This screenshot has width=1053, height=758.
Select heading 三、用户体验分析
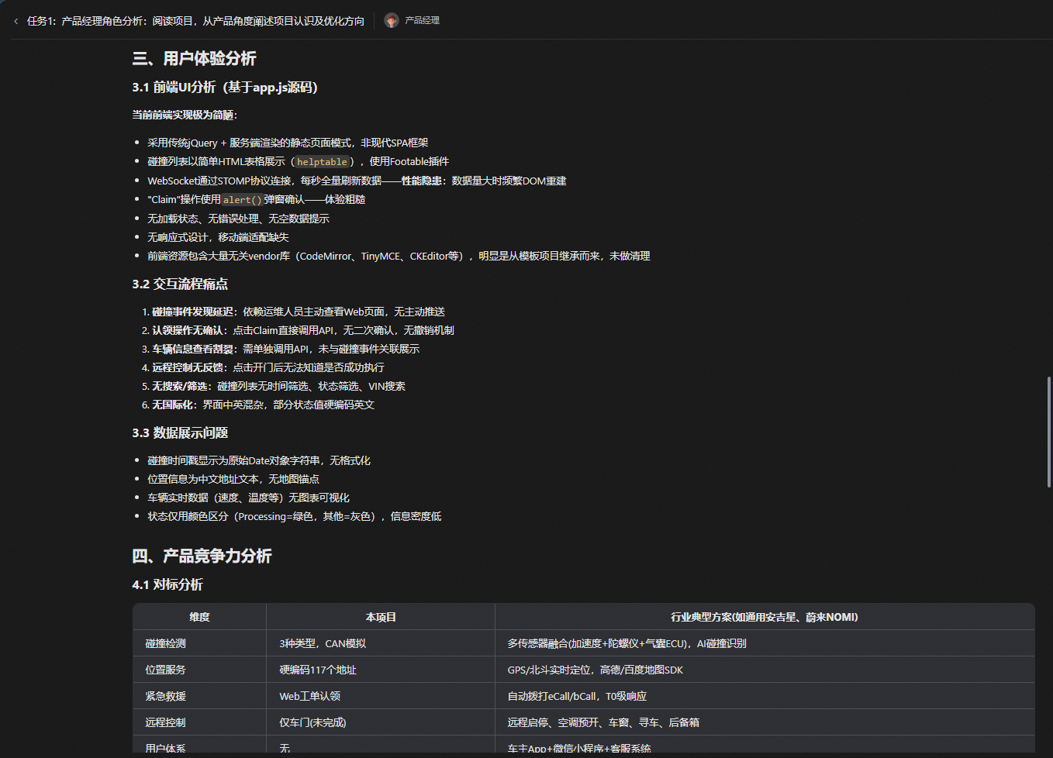(x=194, y=58)
